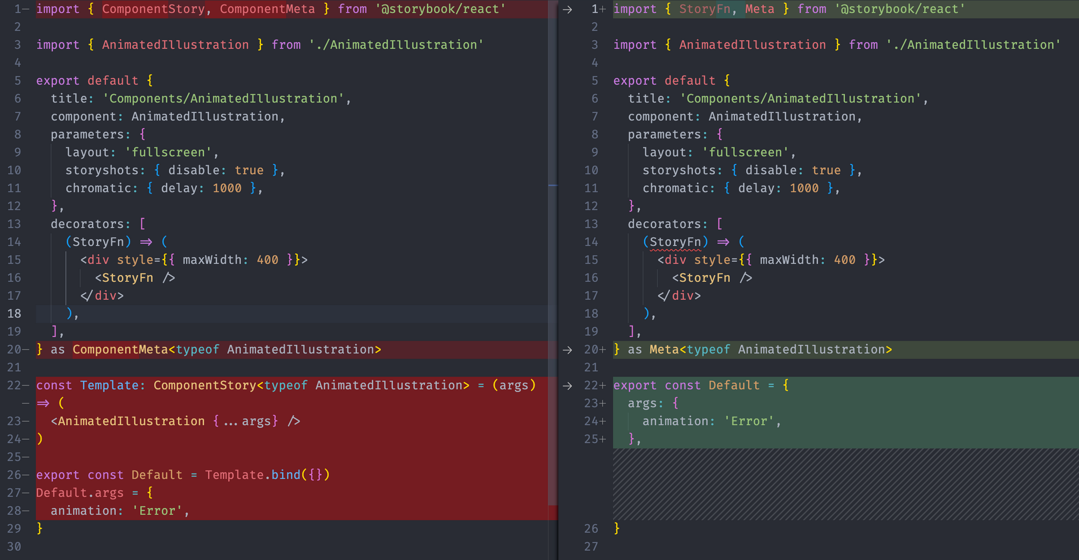
Task: Click 'storyshots' on right line 10
Action: tap(679, 170)
